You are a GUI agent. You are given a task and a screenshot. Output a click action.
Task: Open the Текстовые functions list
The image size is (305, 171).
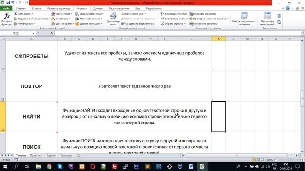pyautogui.click(x=61, y=19)
